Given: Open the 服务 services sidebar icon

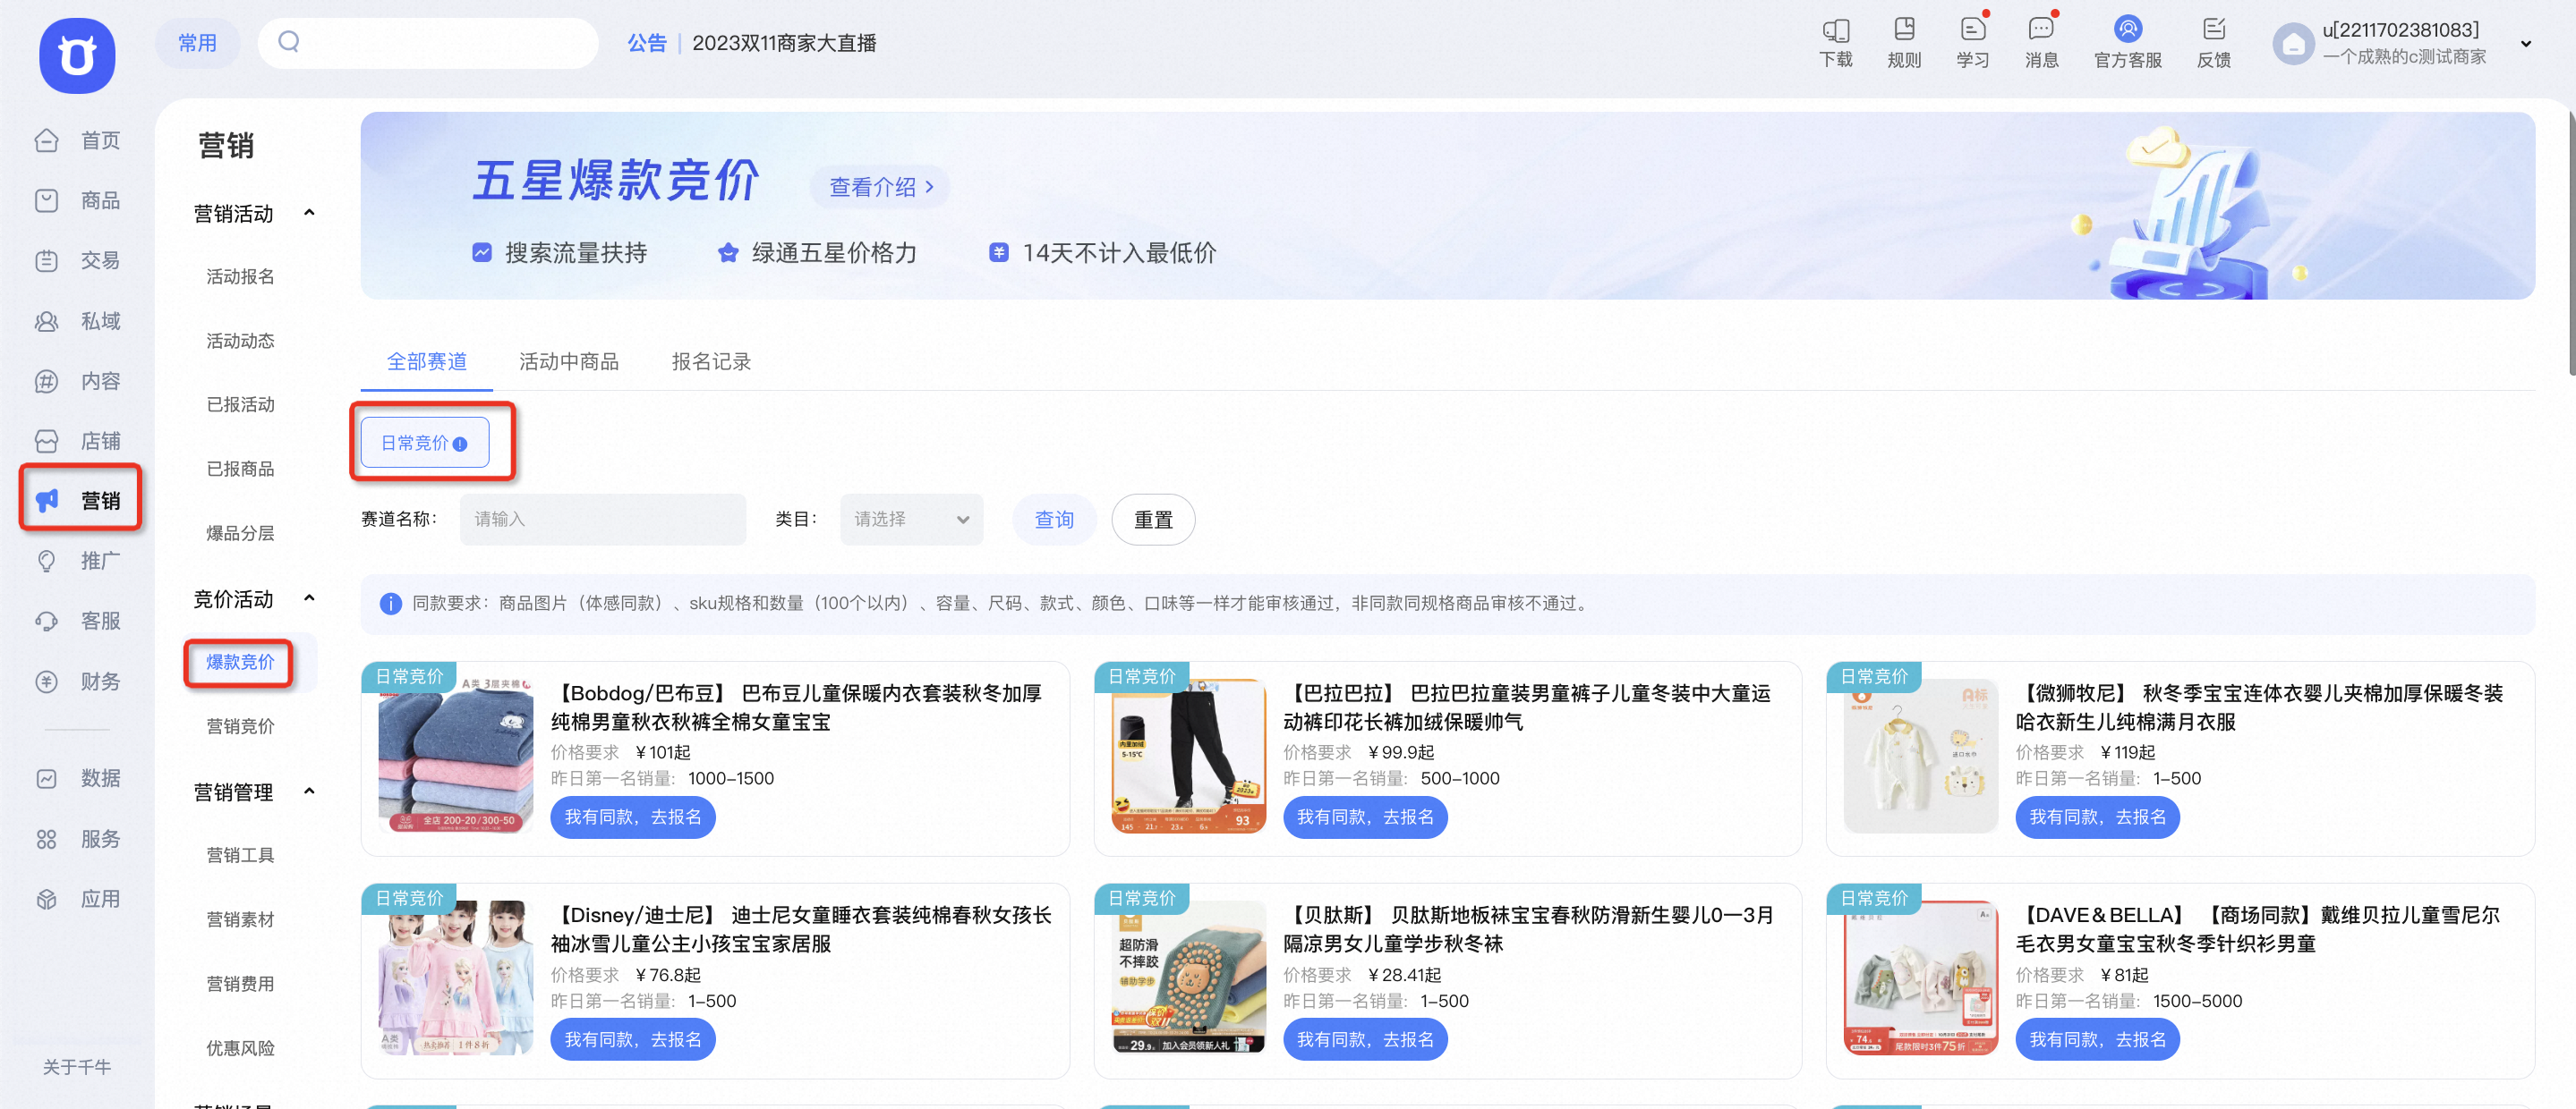Looking at the screenshot, I should pyautogui.click(x=47, y=839).
